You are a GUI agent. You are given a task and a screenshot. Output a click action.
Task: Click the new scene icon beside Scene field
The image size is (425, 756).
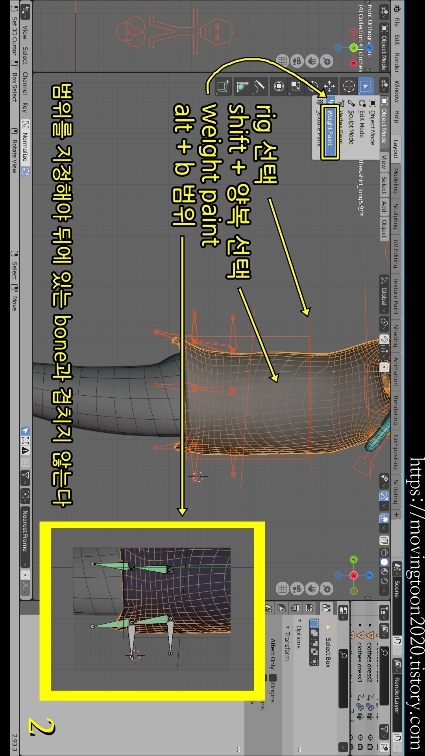coord(397,641)
